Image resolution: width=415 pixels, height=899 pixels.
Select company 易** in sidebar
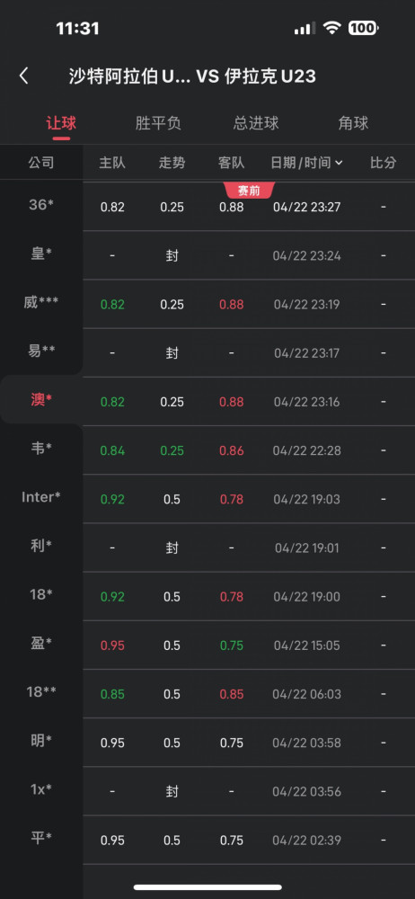41,351
